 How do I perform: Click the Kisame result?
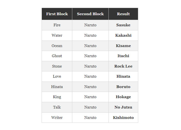tap(123, 46)
